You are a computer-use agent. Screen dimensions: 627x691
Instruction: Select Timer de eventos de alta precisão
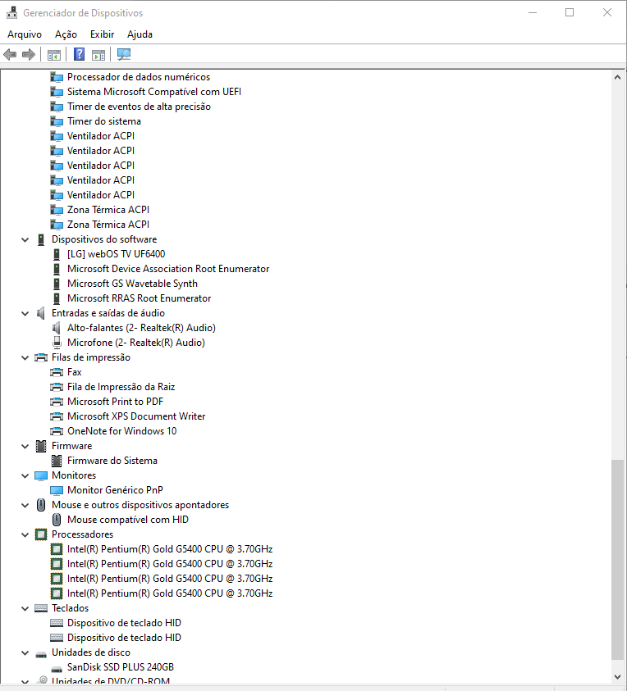tap(139, 107)
